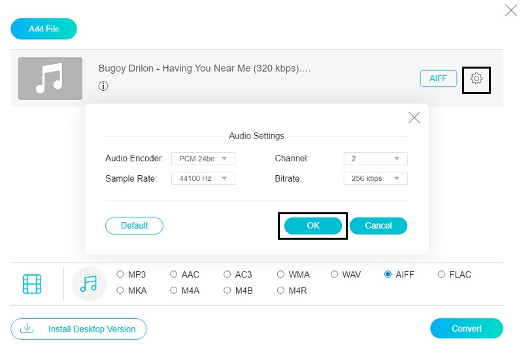Close the Audio Settings dialog with X

(x=414, y=118)
